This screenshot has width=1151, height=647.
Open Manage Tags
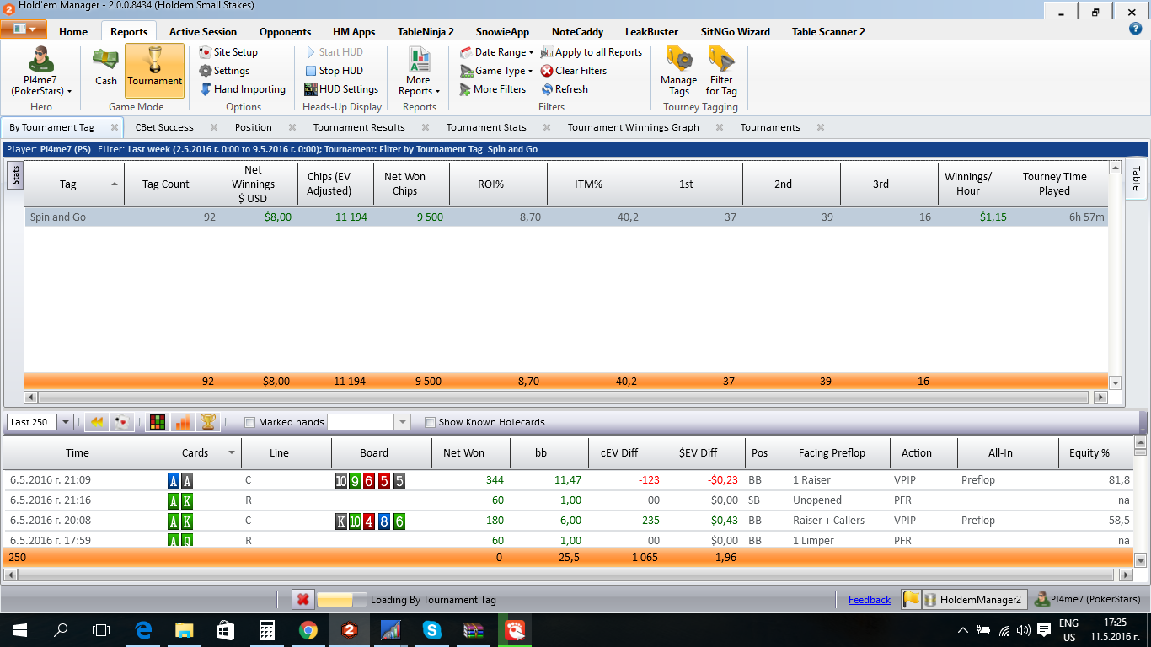click(679, 71)
